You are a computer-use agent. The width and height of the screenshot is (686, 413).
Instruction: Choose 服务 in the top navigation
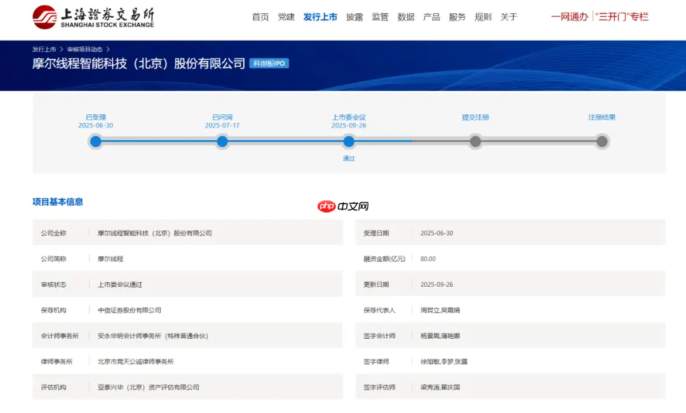pyautogui.click(x=457, y=17)
